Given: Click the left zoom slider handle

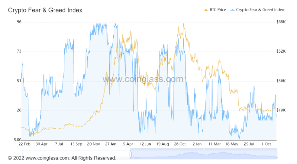Looking at the screenshot, I should click(130, 154).
